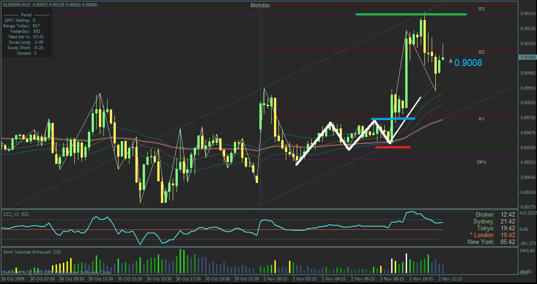Click the 2 Nov 12:15 time label
This screenshot has width=537, height=284.
451,279
